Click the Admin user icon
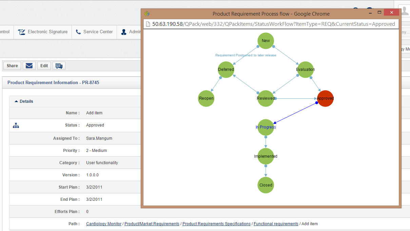Screen dimensions: 410x231 coord(123,32)
